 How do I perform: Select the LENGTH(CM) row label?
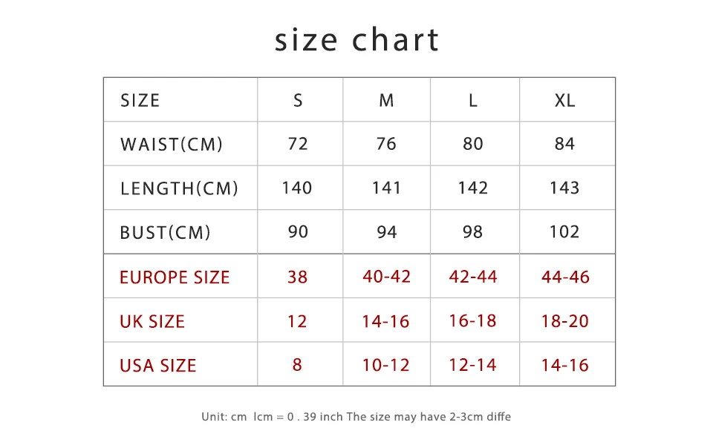[x=179, y=188]
